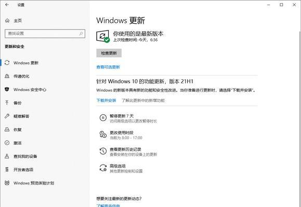Viewport: 301px width, 207px height.
Task: Open the 查看可选更新 link
Action: (x=108, y=67)
